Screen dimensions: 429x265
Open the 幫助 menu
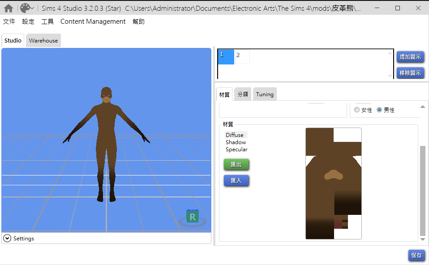point(138,21)
